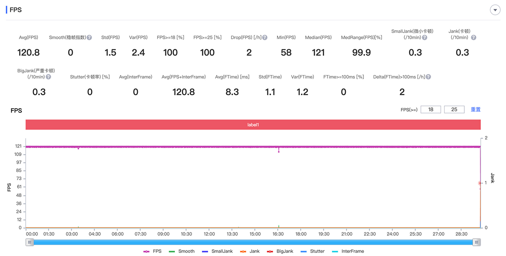
Task: Click the 16:30 time axis label
Action: click(x=278, y=234)
